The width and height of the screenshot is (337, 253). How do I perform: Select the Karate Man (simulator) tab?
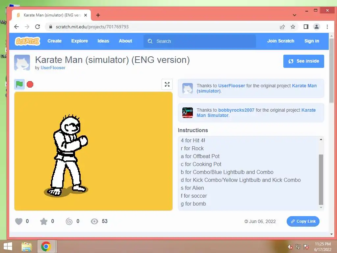click(x=51, y=15)
